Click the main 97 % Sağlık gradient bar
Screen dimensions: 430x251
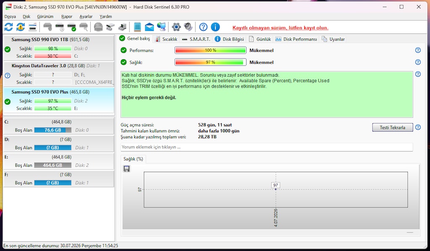click(x=210, y=62)
